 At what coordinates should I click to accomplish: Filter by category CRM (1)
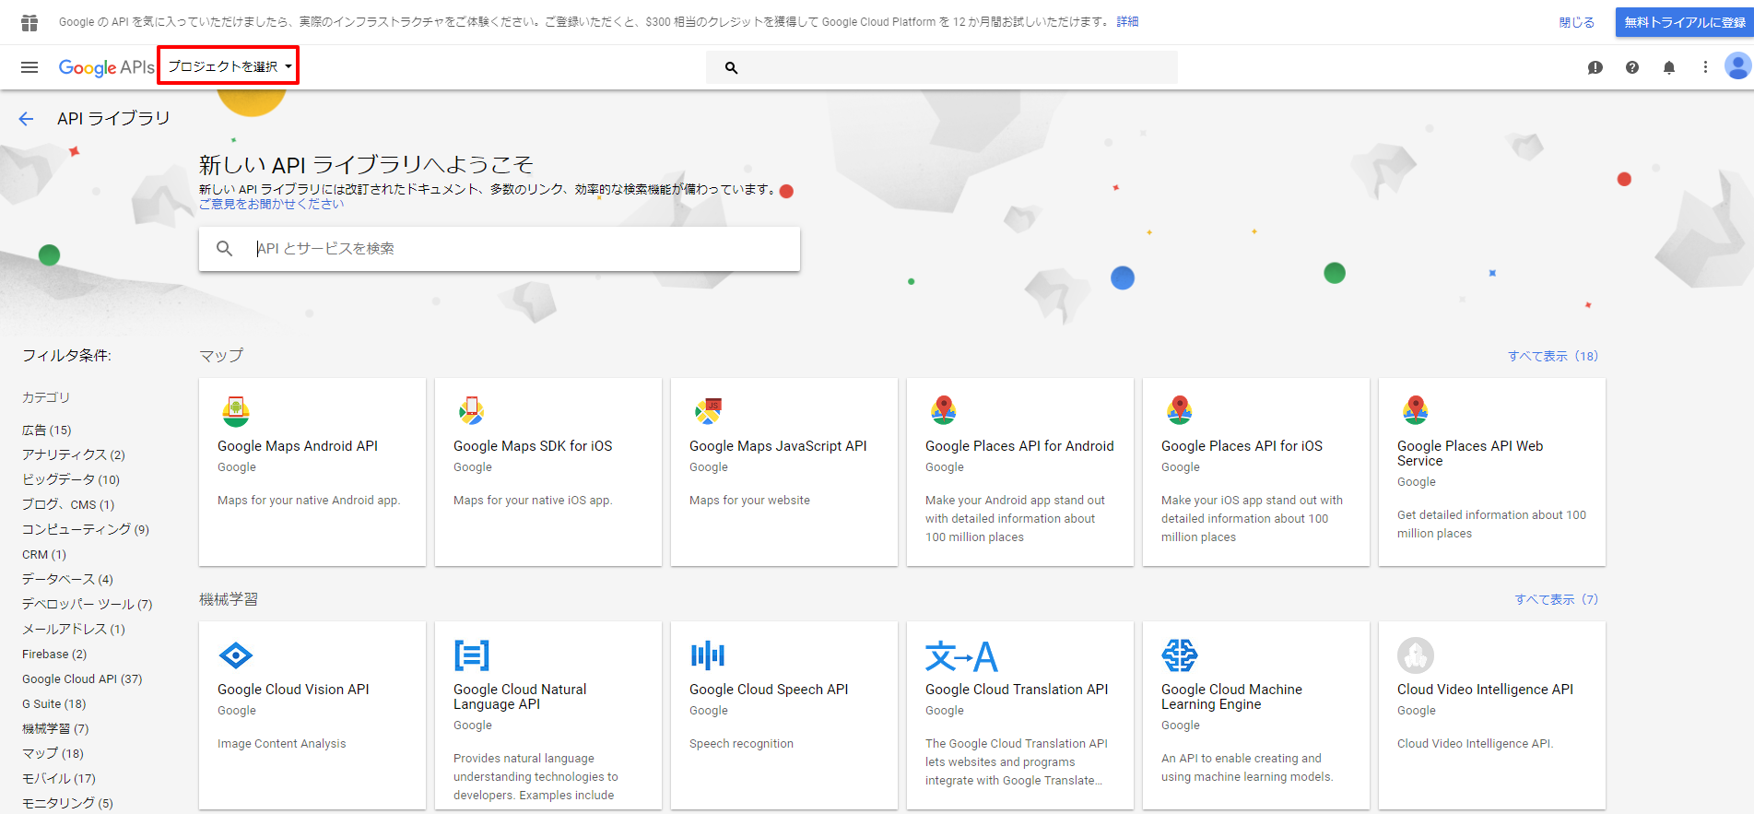44,554
